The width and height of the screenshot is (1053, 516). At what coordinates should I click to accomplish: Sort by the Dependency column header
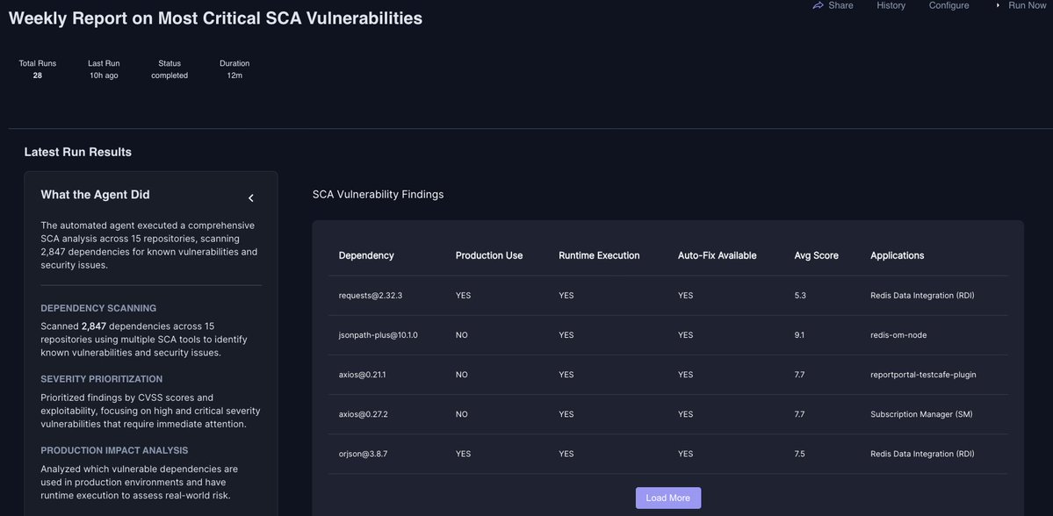[x=366, y=255]
